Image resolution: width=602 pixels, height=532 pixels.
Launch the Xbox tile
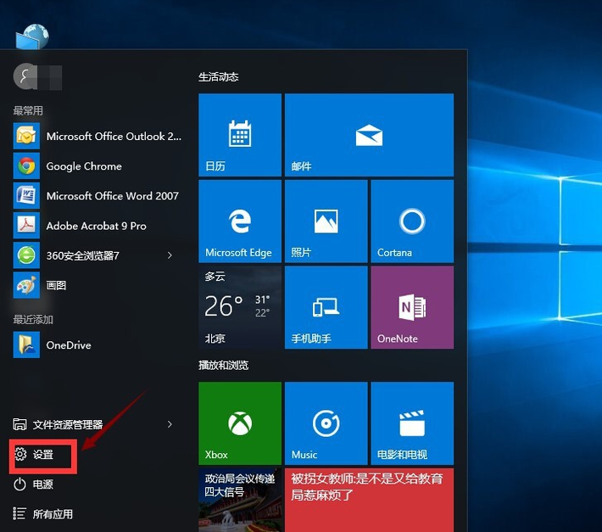[239, 423]
